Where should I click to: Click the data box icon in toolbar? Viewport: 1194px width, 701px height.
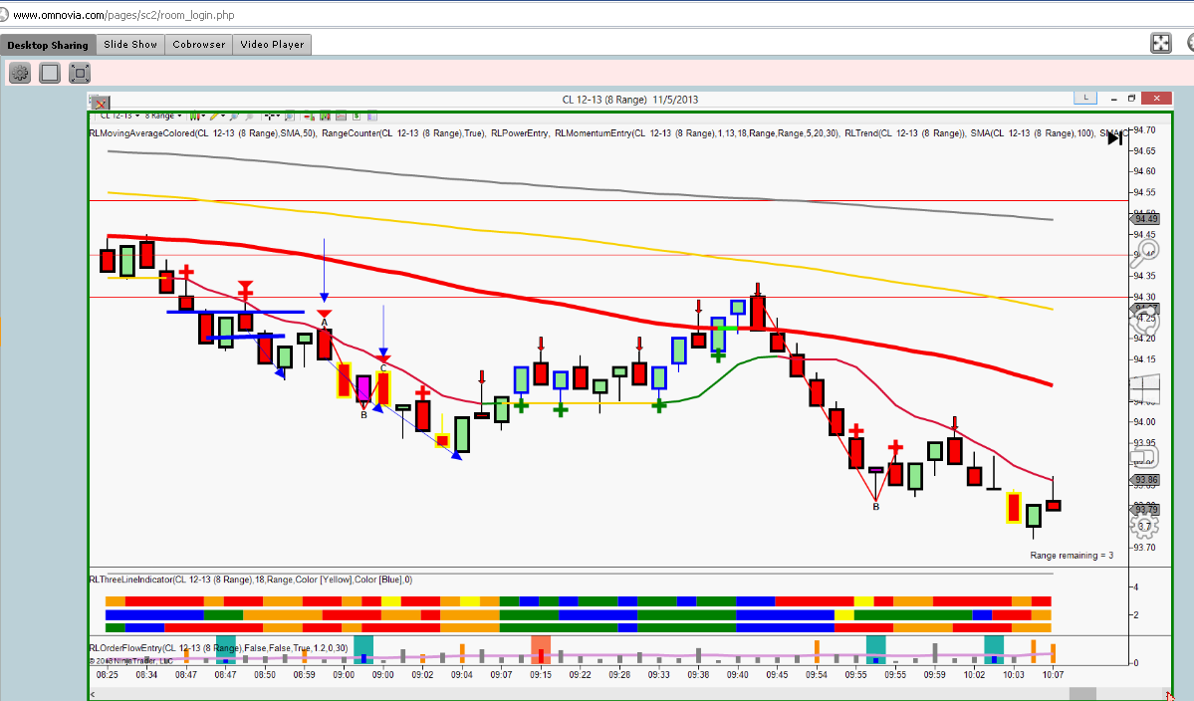357,117
